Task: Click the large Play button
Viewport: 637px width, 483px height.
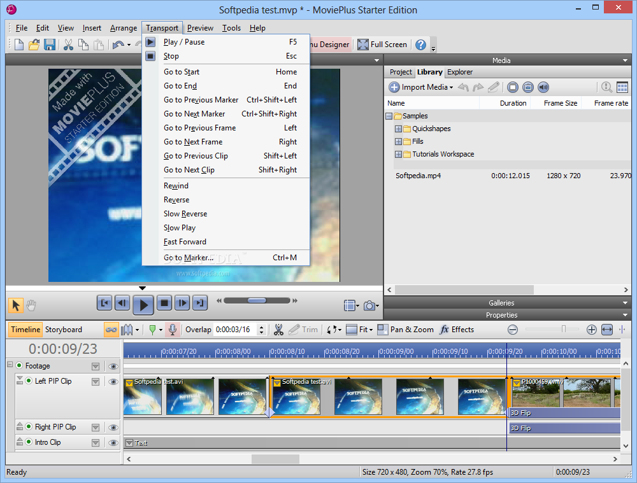Action: [x=143, y=304]
